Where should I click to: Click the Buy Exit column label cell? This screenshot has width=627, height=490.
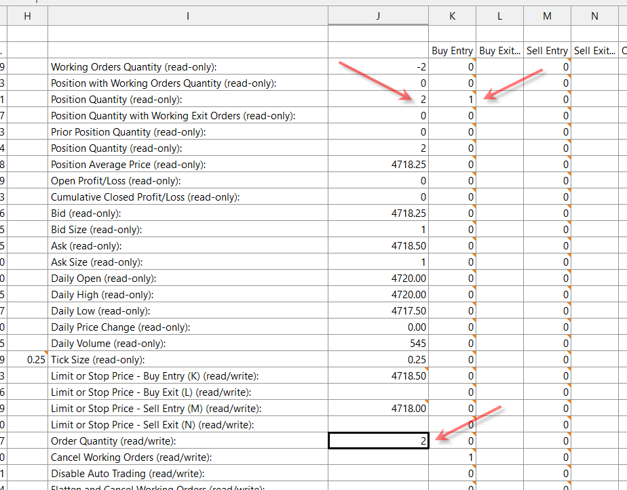pyautogui.click(x=500, y=51)
